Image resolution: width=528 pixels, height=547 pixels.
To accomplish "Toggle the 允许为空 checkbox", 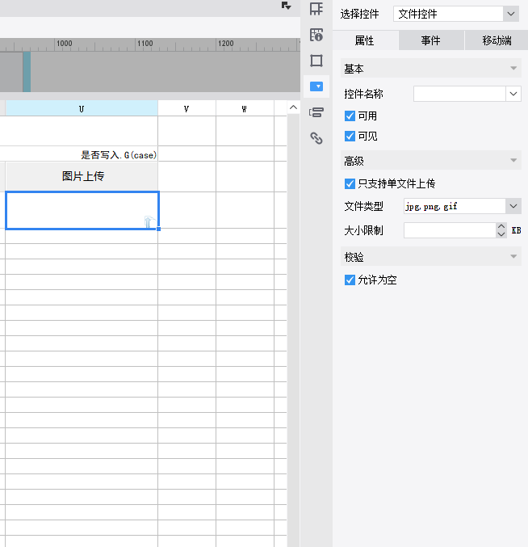I will (350, 280).
